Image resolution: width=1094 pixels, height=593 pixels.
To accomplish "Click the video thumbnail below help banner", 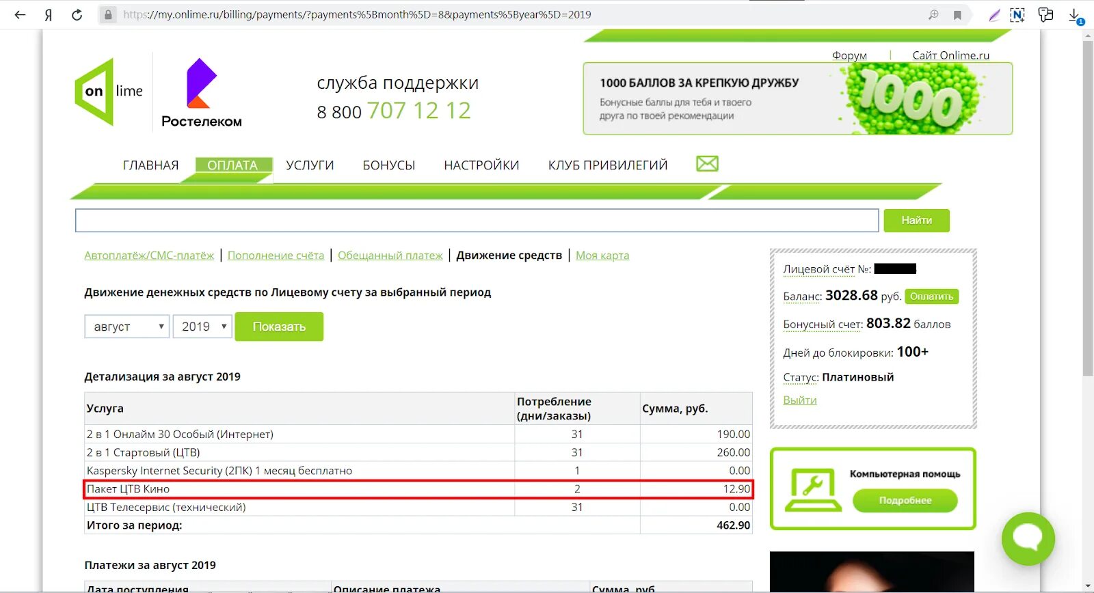I will [872, 572].
